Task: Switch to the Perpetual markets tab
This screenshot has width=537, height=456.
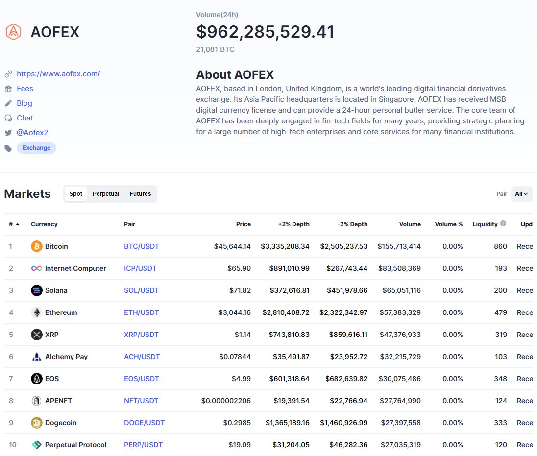Action: pos(106,194)
